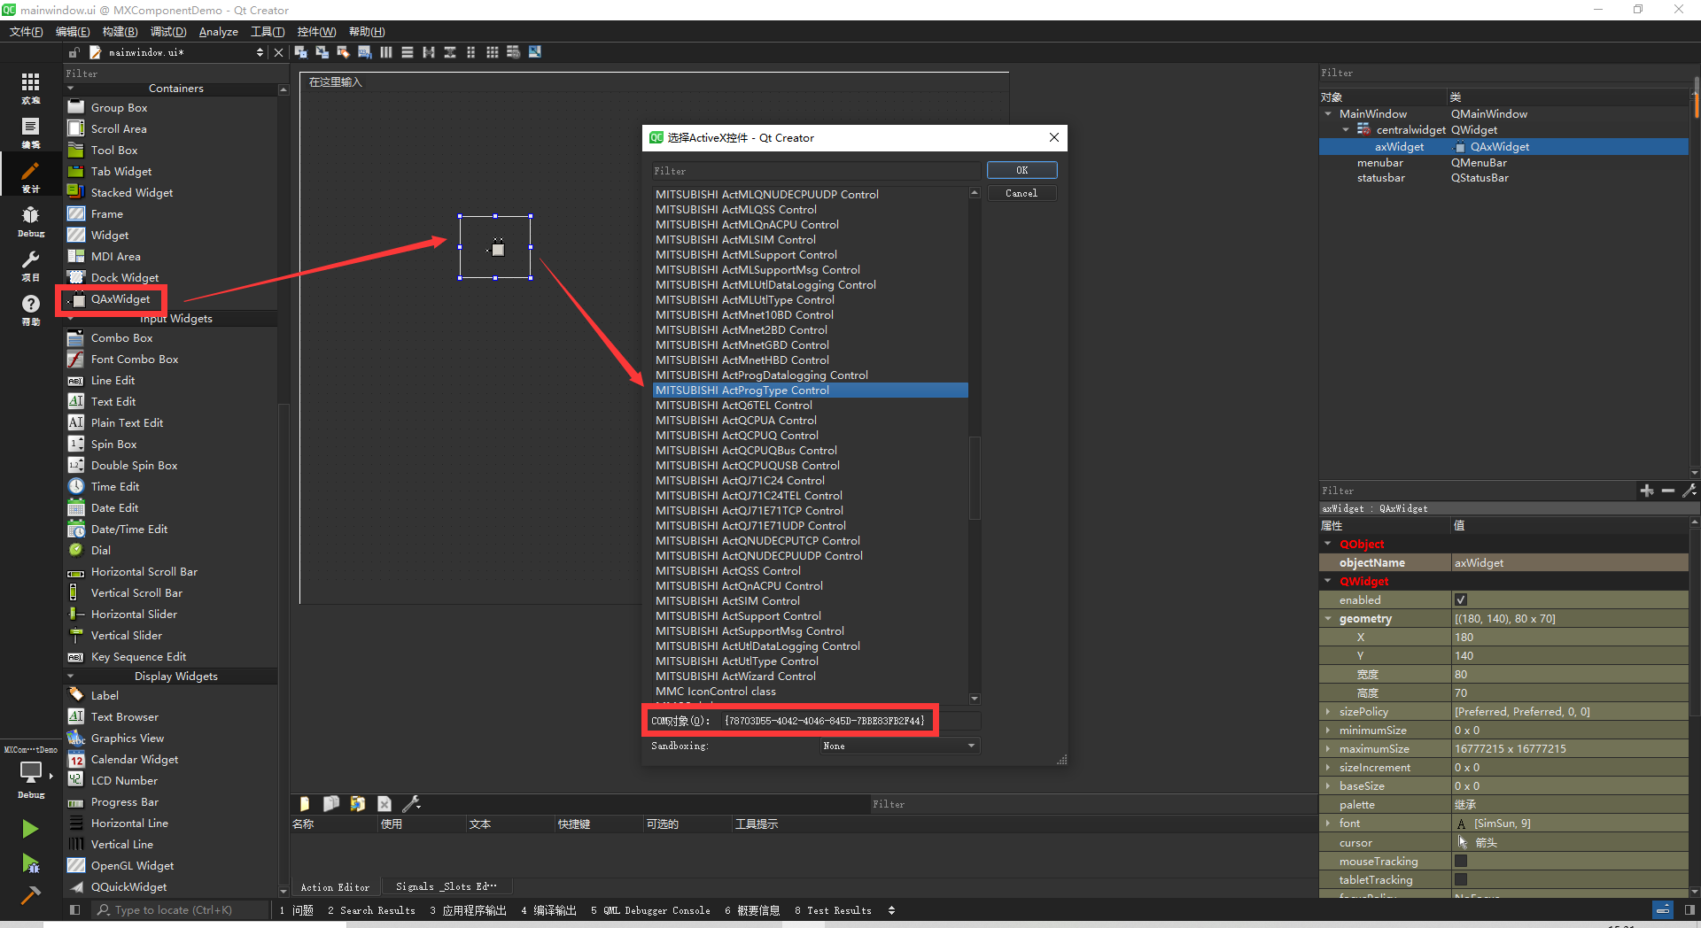
Task: Select MITSUBISHI ActQCPUQ Control in list
Action: (x=811, y=436)
